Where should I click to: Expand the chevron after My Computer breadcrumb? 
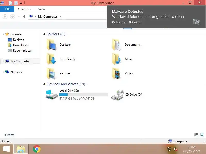click(x=60, y=17)
